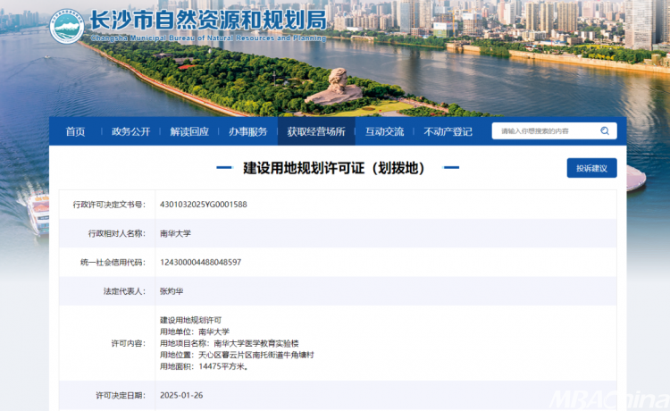Click the credit code 124300004488048597

[200, 262]
